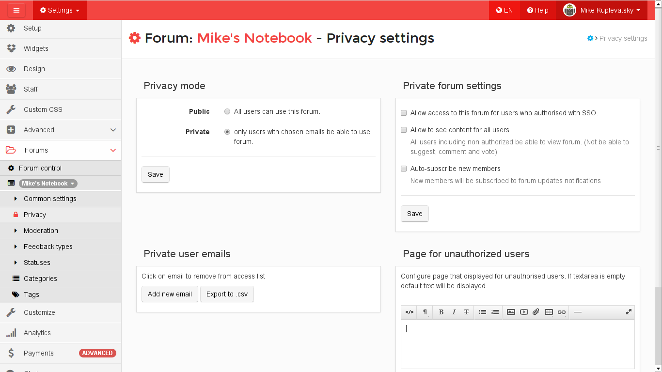This screenshot has height=372, width=662.
Task: Insert horizontal rule in the editor
Action: (x=578, y=312)
